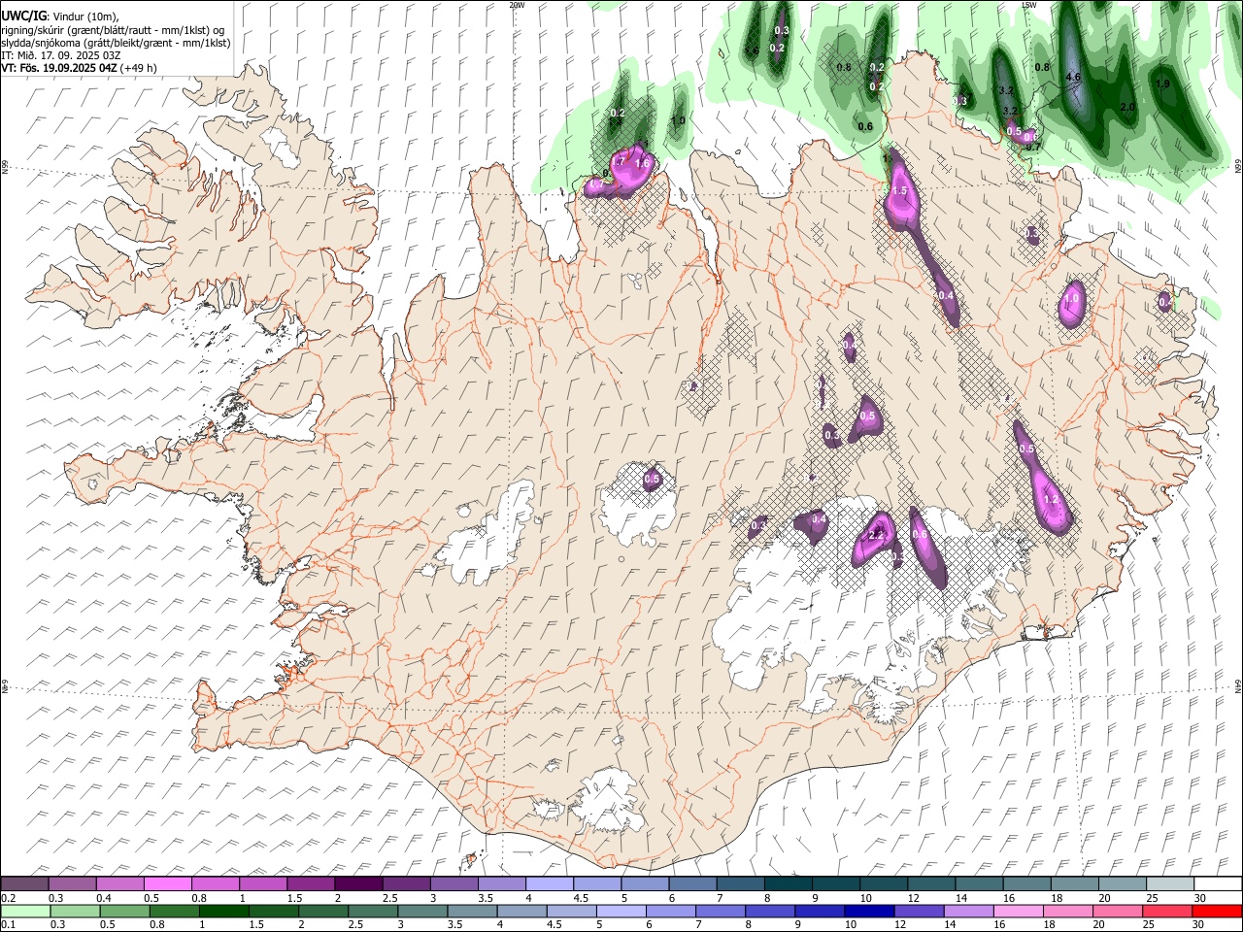The height and width of the screenshot is (932, 1243).
Task: Click the bright pink snow swatch above label 0.5
Action: pos(167,883)
